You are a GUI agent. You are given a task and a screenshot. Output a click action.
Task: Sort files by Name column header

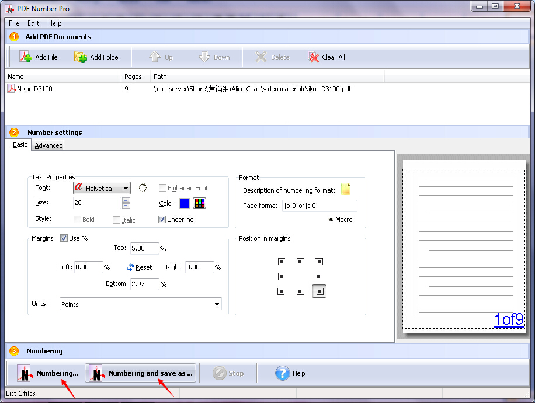coord(63,77)
